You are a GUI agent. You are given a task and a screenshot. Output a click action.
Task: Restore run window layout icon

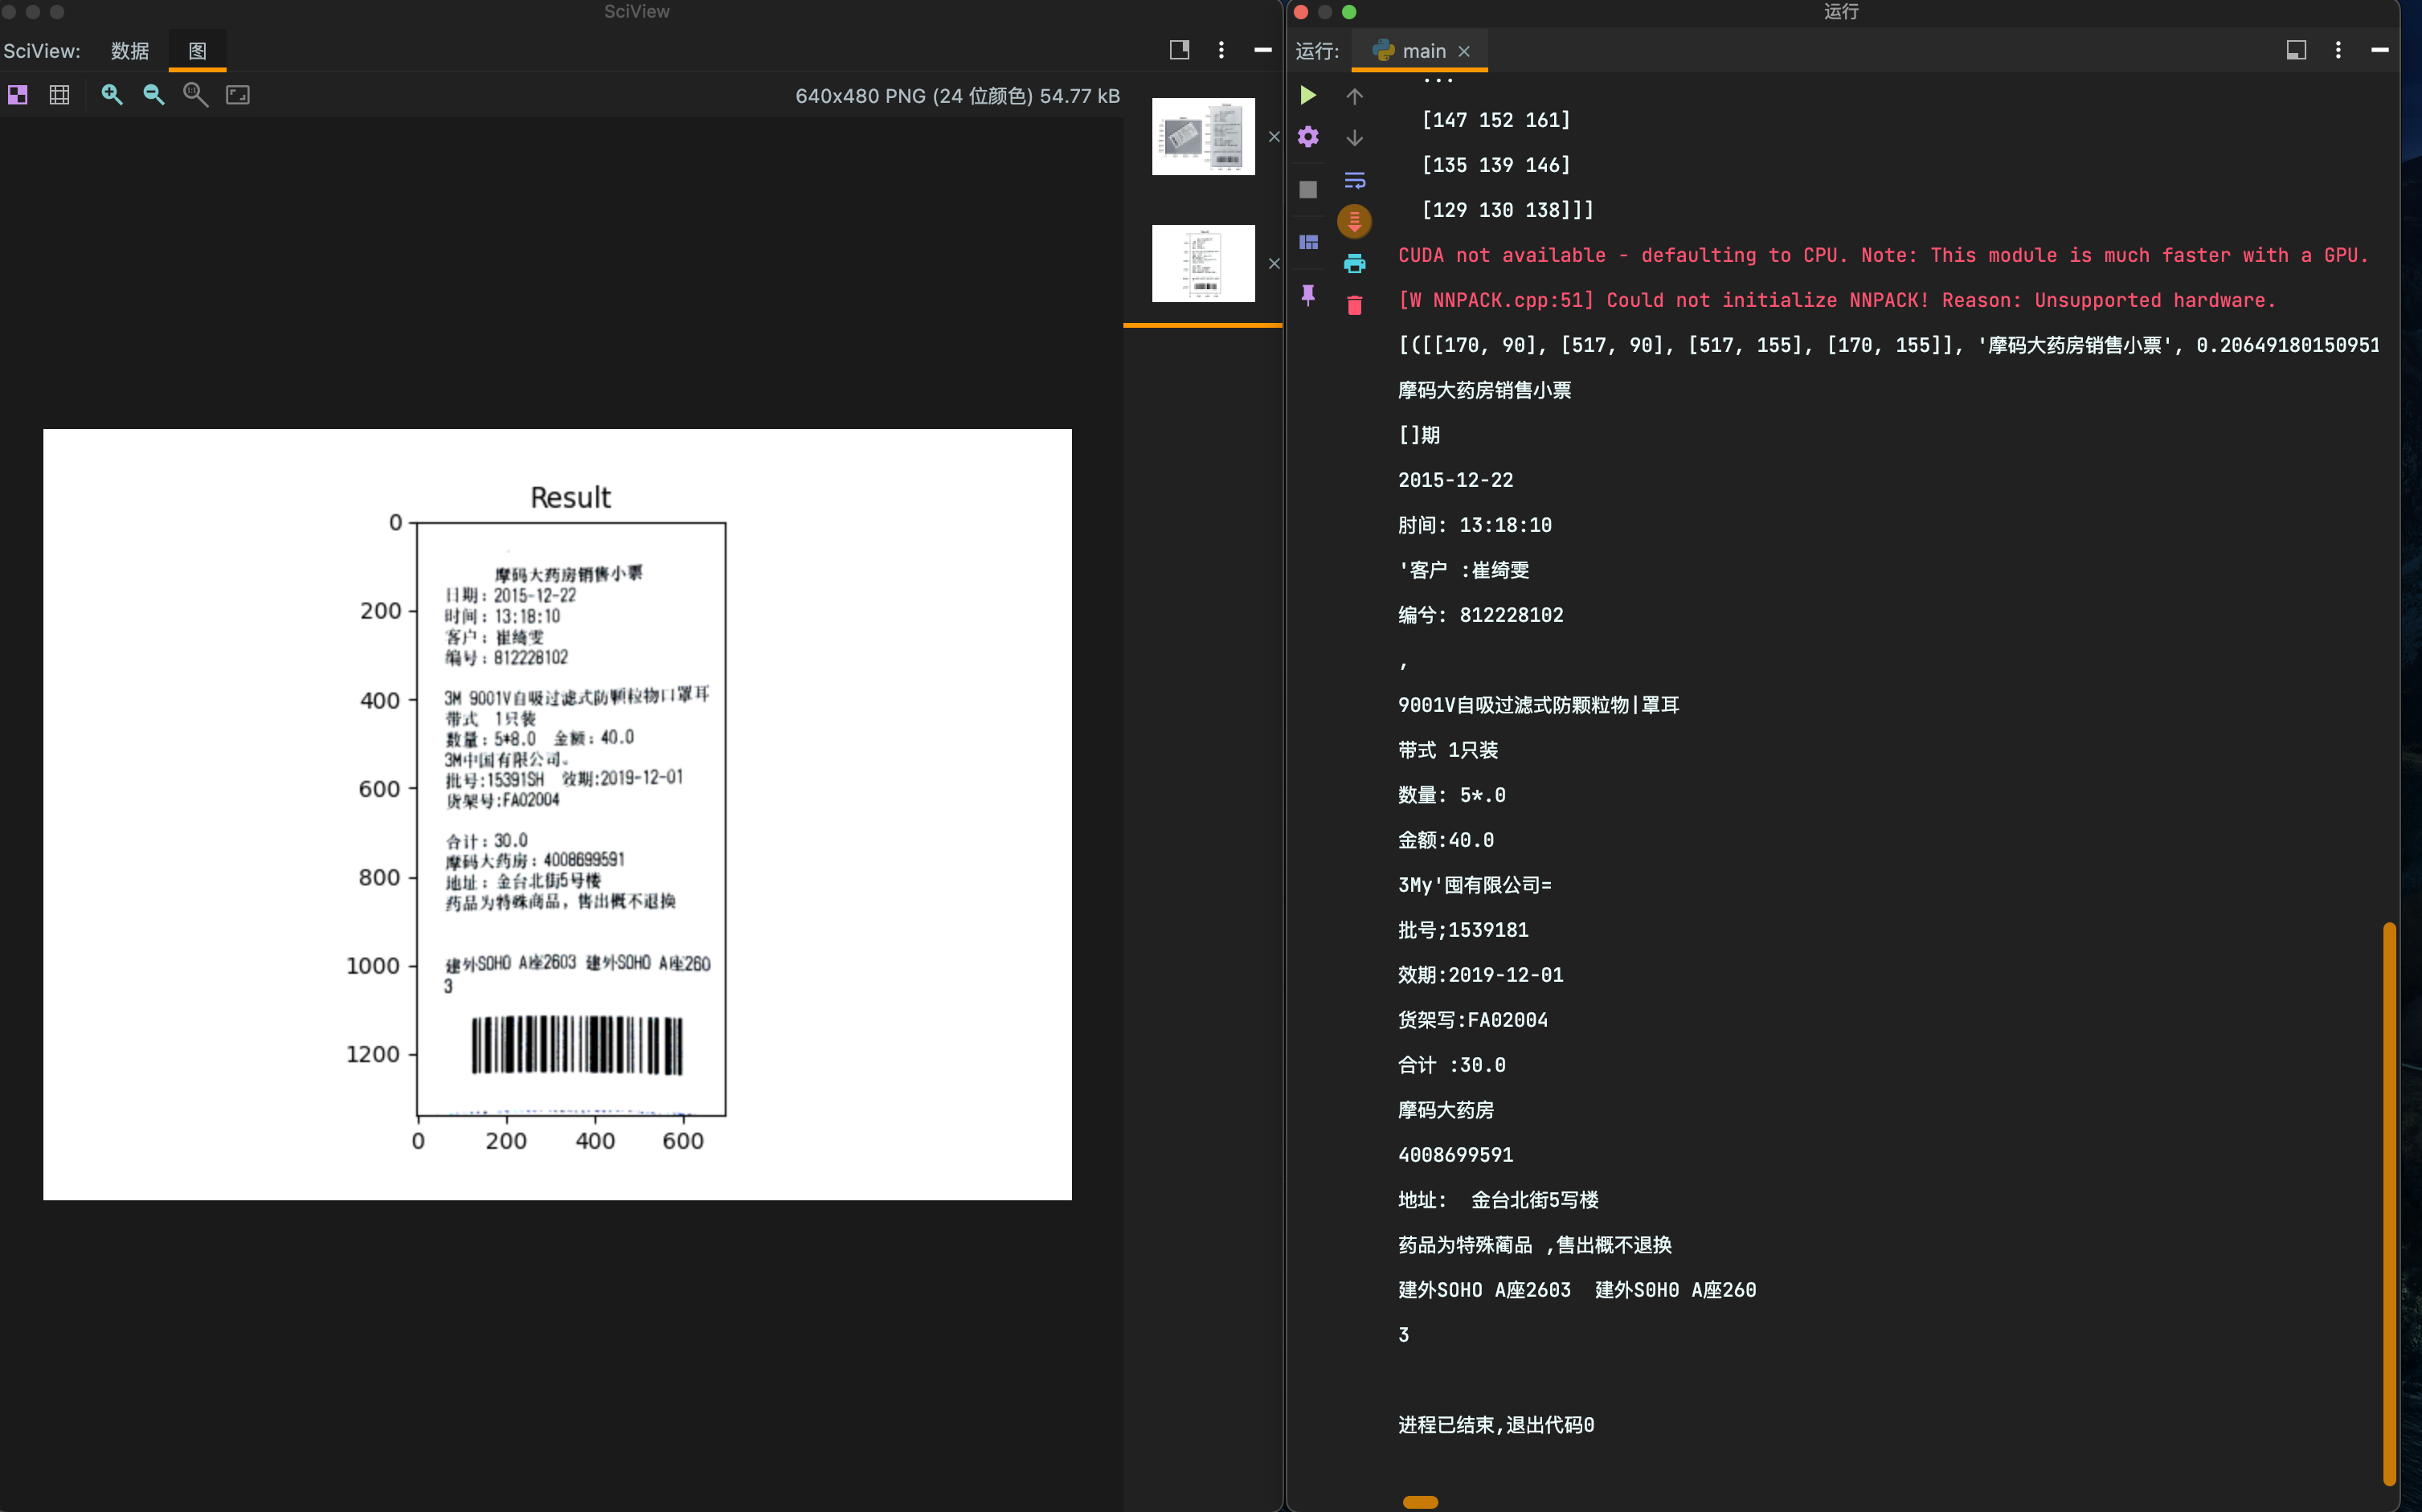pyautogui.click(x=1308, y=242)
